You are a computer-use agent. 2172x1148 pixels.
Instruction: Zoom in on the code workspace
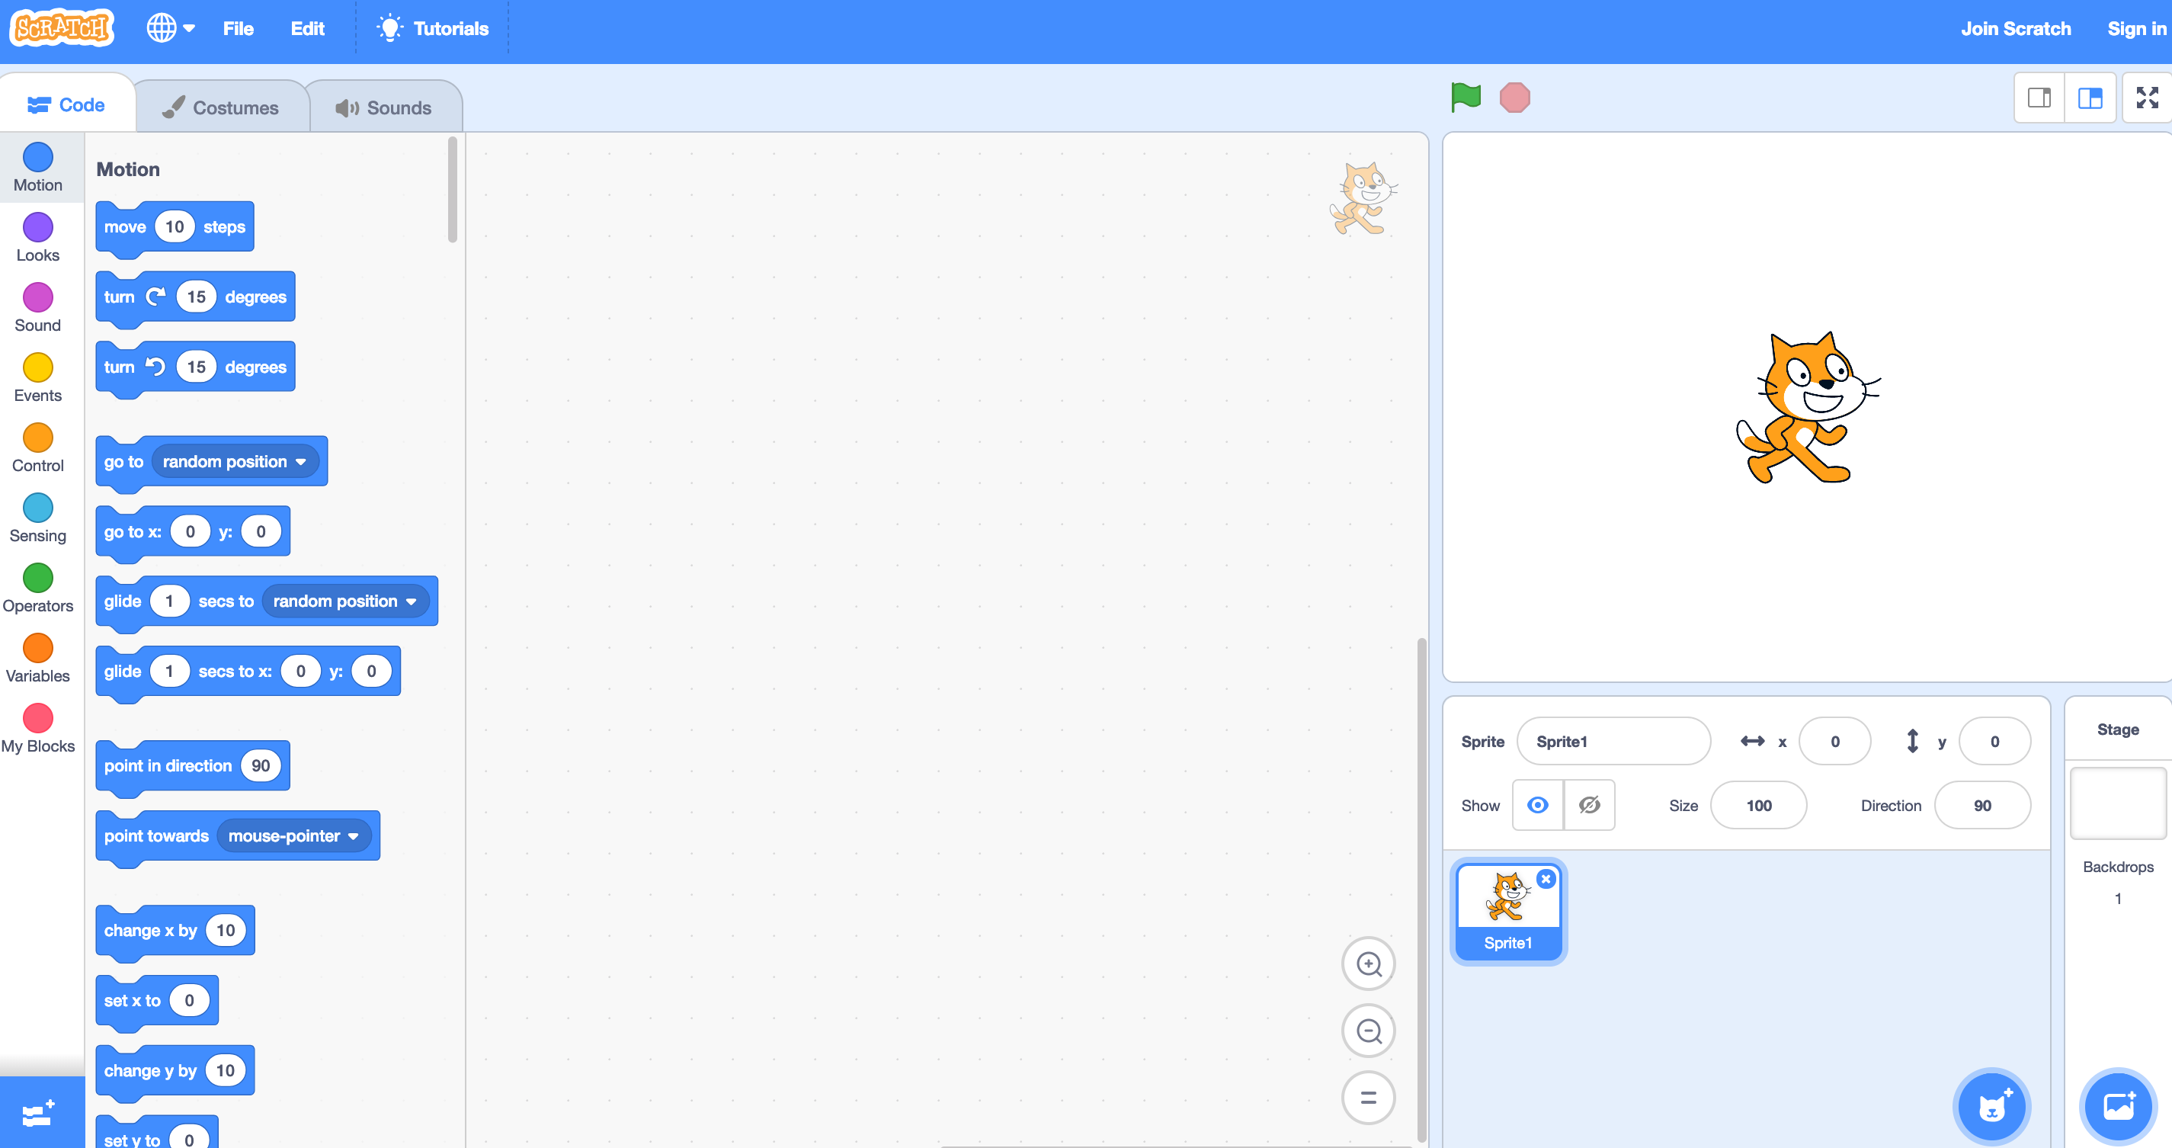tap(1368, 964)
